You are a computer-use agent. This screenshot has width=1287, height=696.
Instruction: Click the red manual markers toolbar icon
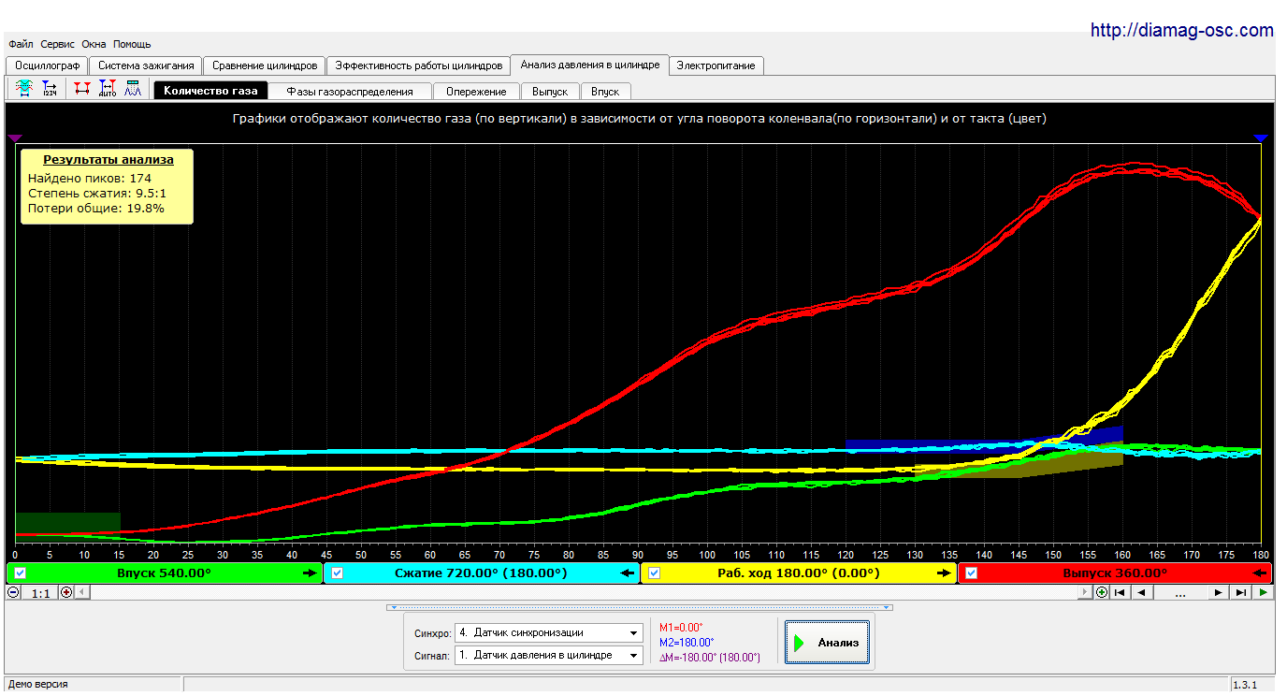tap(83, 89)
